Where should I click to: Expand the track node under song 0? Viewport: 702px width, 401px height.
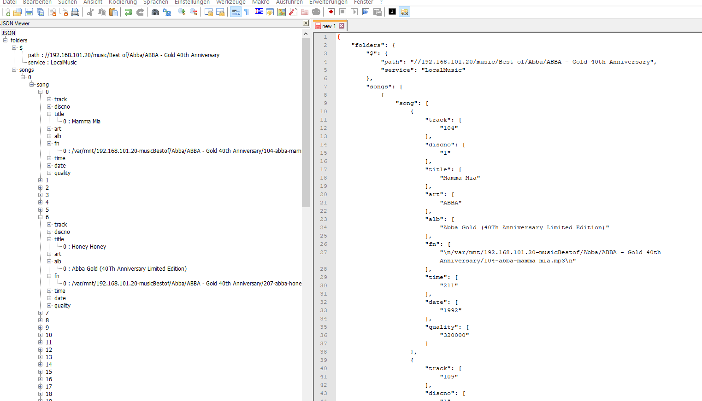pyautogui.click(x=49, y=99)
